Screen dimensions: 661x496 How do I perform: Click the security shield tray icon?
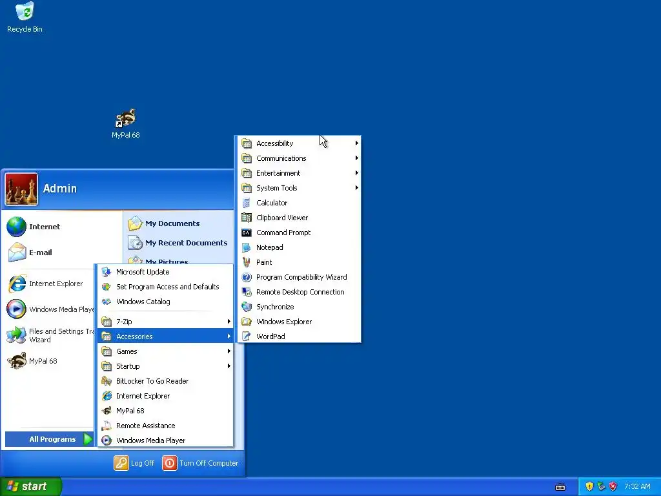589,486
